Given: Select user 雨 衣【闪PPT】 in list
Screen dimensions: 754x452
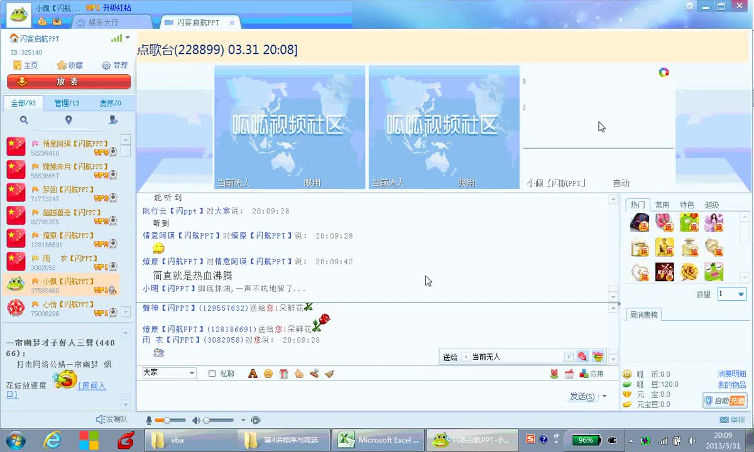Looking at the screenshot, I should pos(62,262).
